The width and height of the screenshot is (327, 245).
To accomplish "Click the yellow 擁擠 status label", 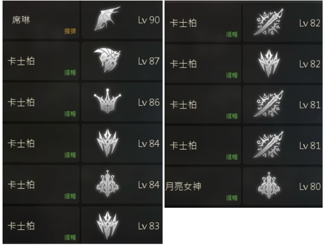I will coord(70,31).
